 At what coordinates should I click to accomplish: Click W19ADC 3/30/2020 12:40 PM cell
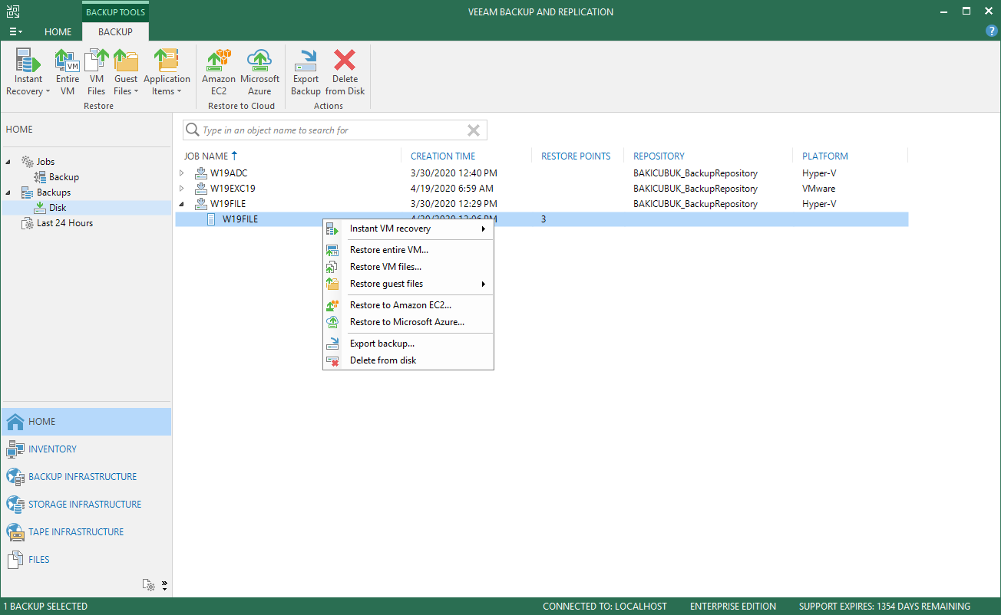pos(454,173)
